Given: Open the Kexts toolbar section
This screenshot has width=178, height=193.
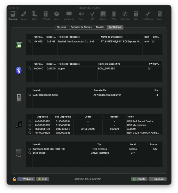Looking at the screenshot, I should pyautogui.click(x=56, y=16).
